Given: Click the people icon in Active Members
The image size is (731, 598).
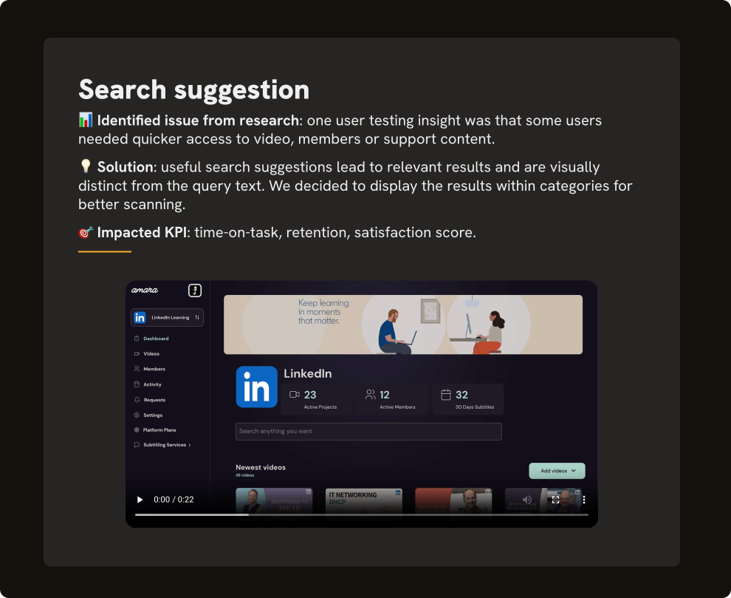Looking at the screenshot, I should pyautogui.click(x=370, y=395).
